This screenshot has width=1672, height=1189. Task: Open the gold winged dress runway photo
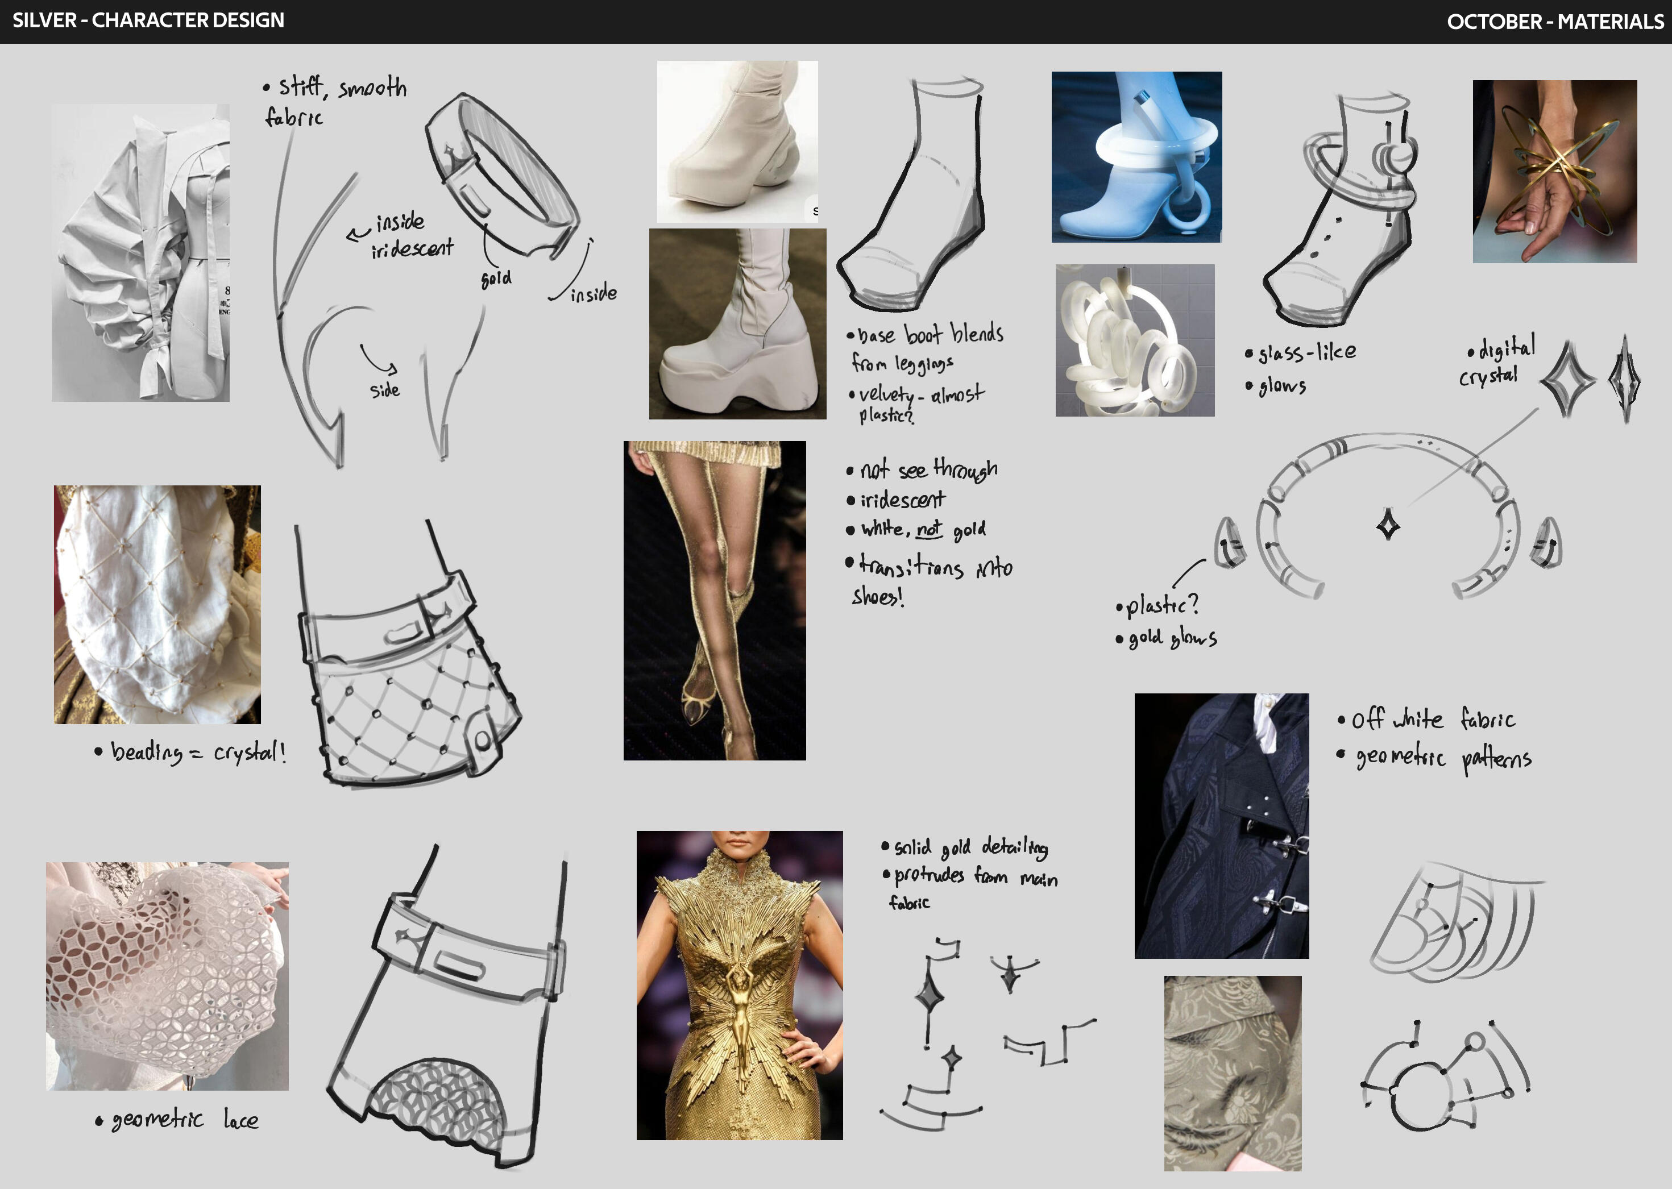tap(740, 985)
